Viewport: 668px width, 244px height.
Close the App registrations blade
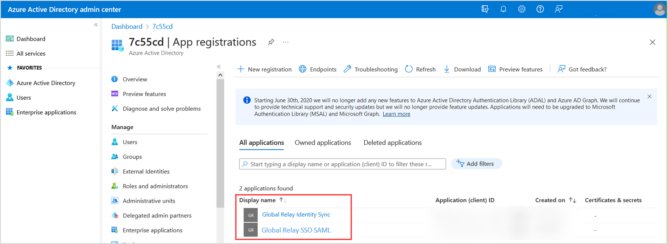[x=652, y=42]
